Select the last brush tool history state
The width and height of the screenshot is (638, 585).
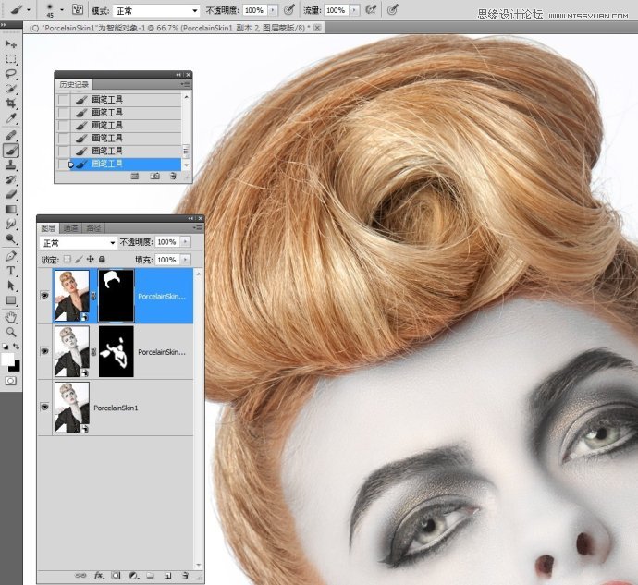[x=107, y=164]
